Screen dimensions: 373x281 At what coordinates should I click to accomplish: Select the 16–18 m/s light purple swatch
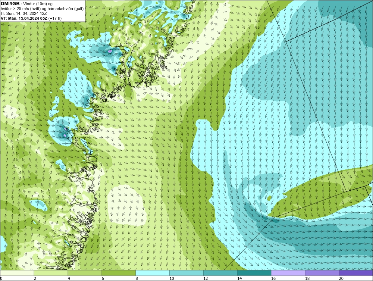288,273
